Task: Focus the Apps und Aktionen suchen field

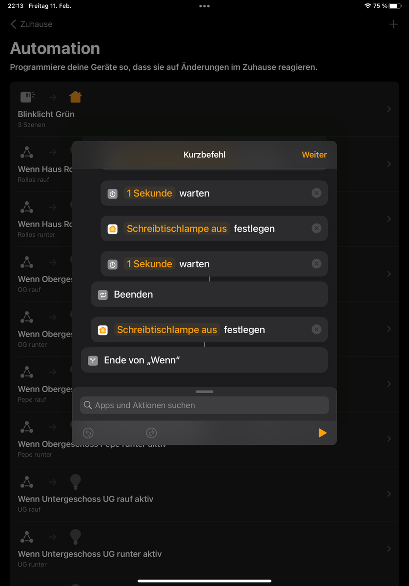Action: 204,405
